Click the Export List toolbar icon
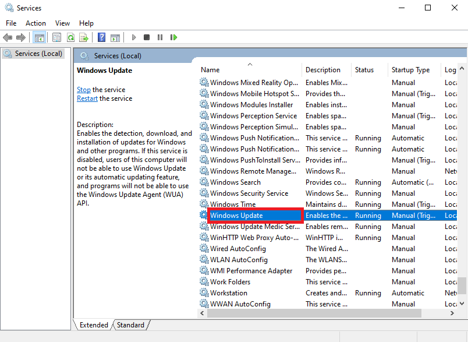The image size is (468, 342). pyautogui.click(x=84, y=37)
